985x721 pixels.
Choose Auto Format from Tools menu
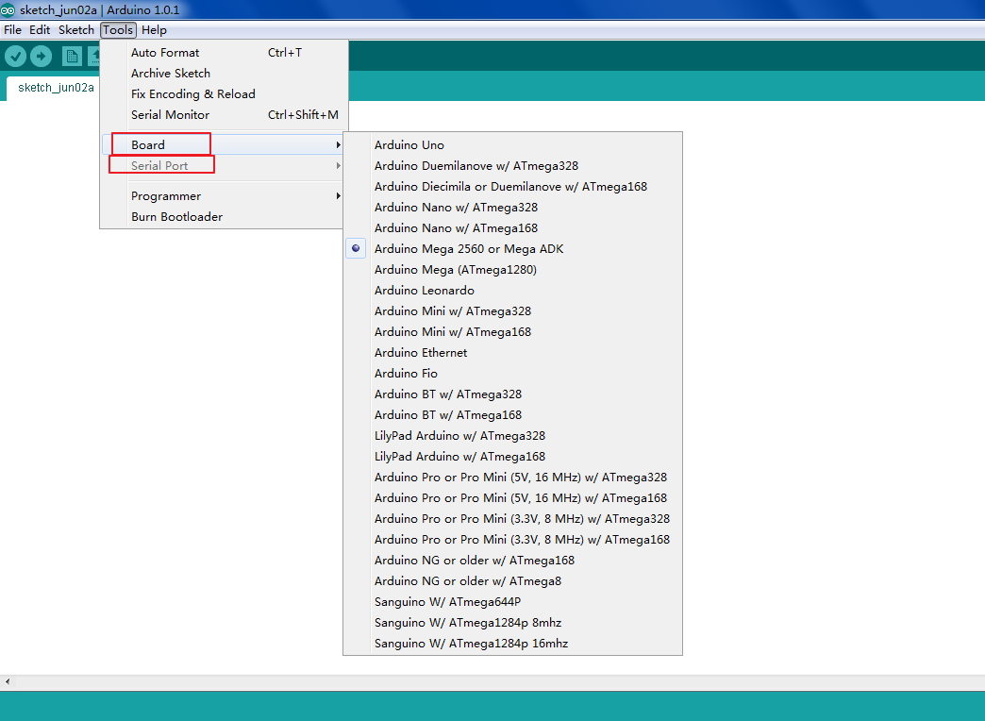point(165,53)
